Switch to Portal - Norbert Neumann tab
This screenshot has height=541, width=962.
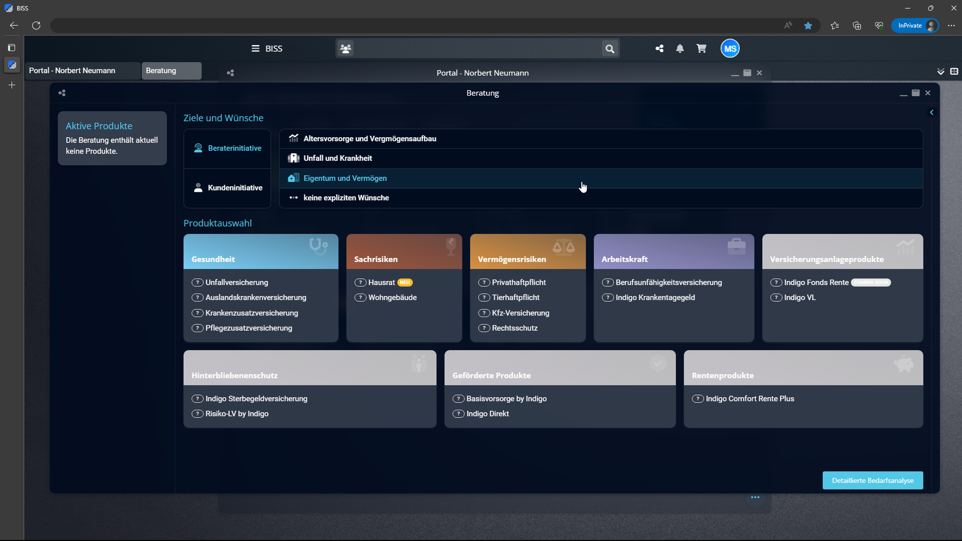83,71
